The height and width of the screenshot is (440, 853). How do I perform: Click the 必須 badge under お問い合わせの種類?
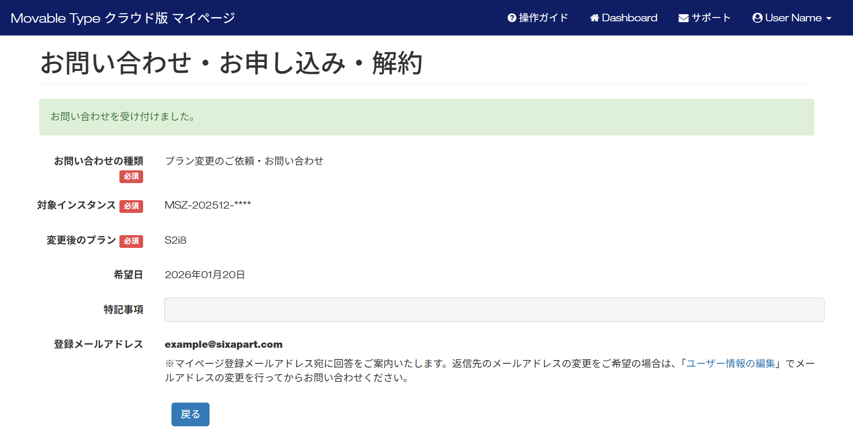131,176
